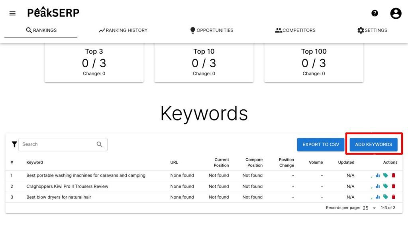
Task: Delete the blow dryers keyword row
Action: (x=393, y=197)
